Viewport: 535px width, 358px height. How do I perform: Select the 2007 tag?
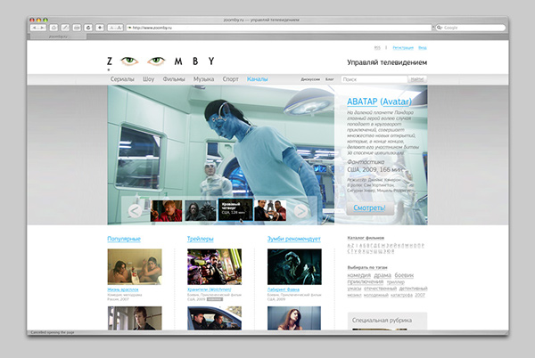point(420,295)
